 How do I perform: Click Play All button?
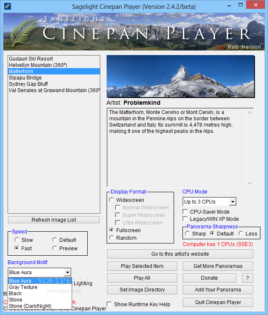pyautogui.click(x=142, y=278)
